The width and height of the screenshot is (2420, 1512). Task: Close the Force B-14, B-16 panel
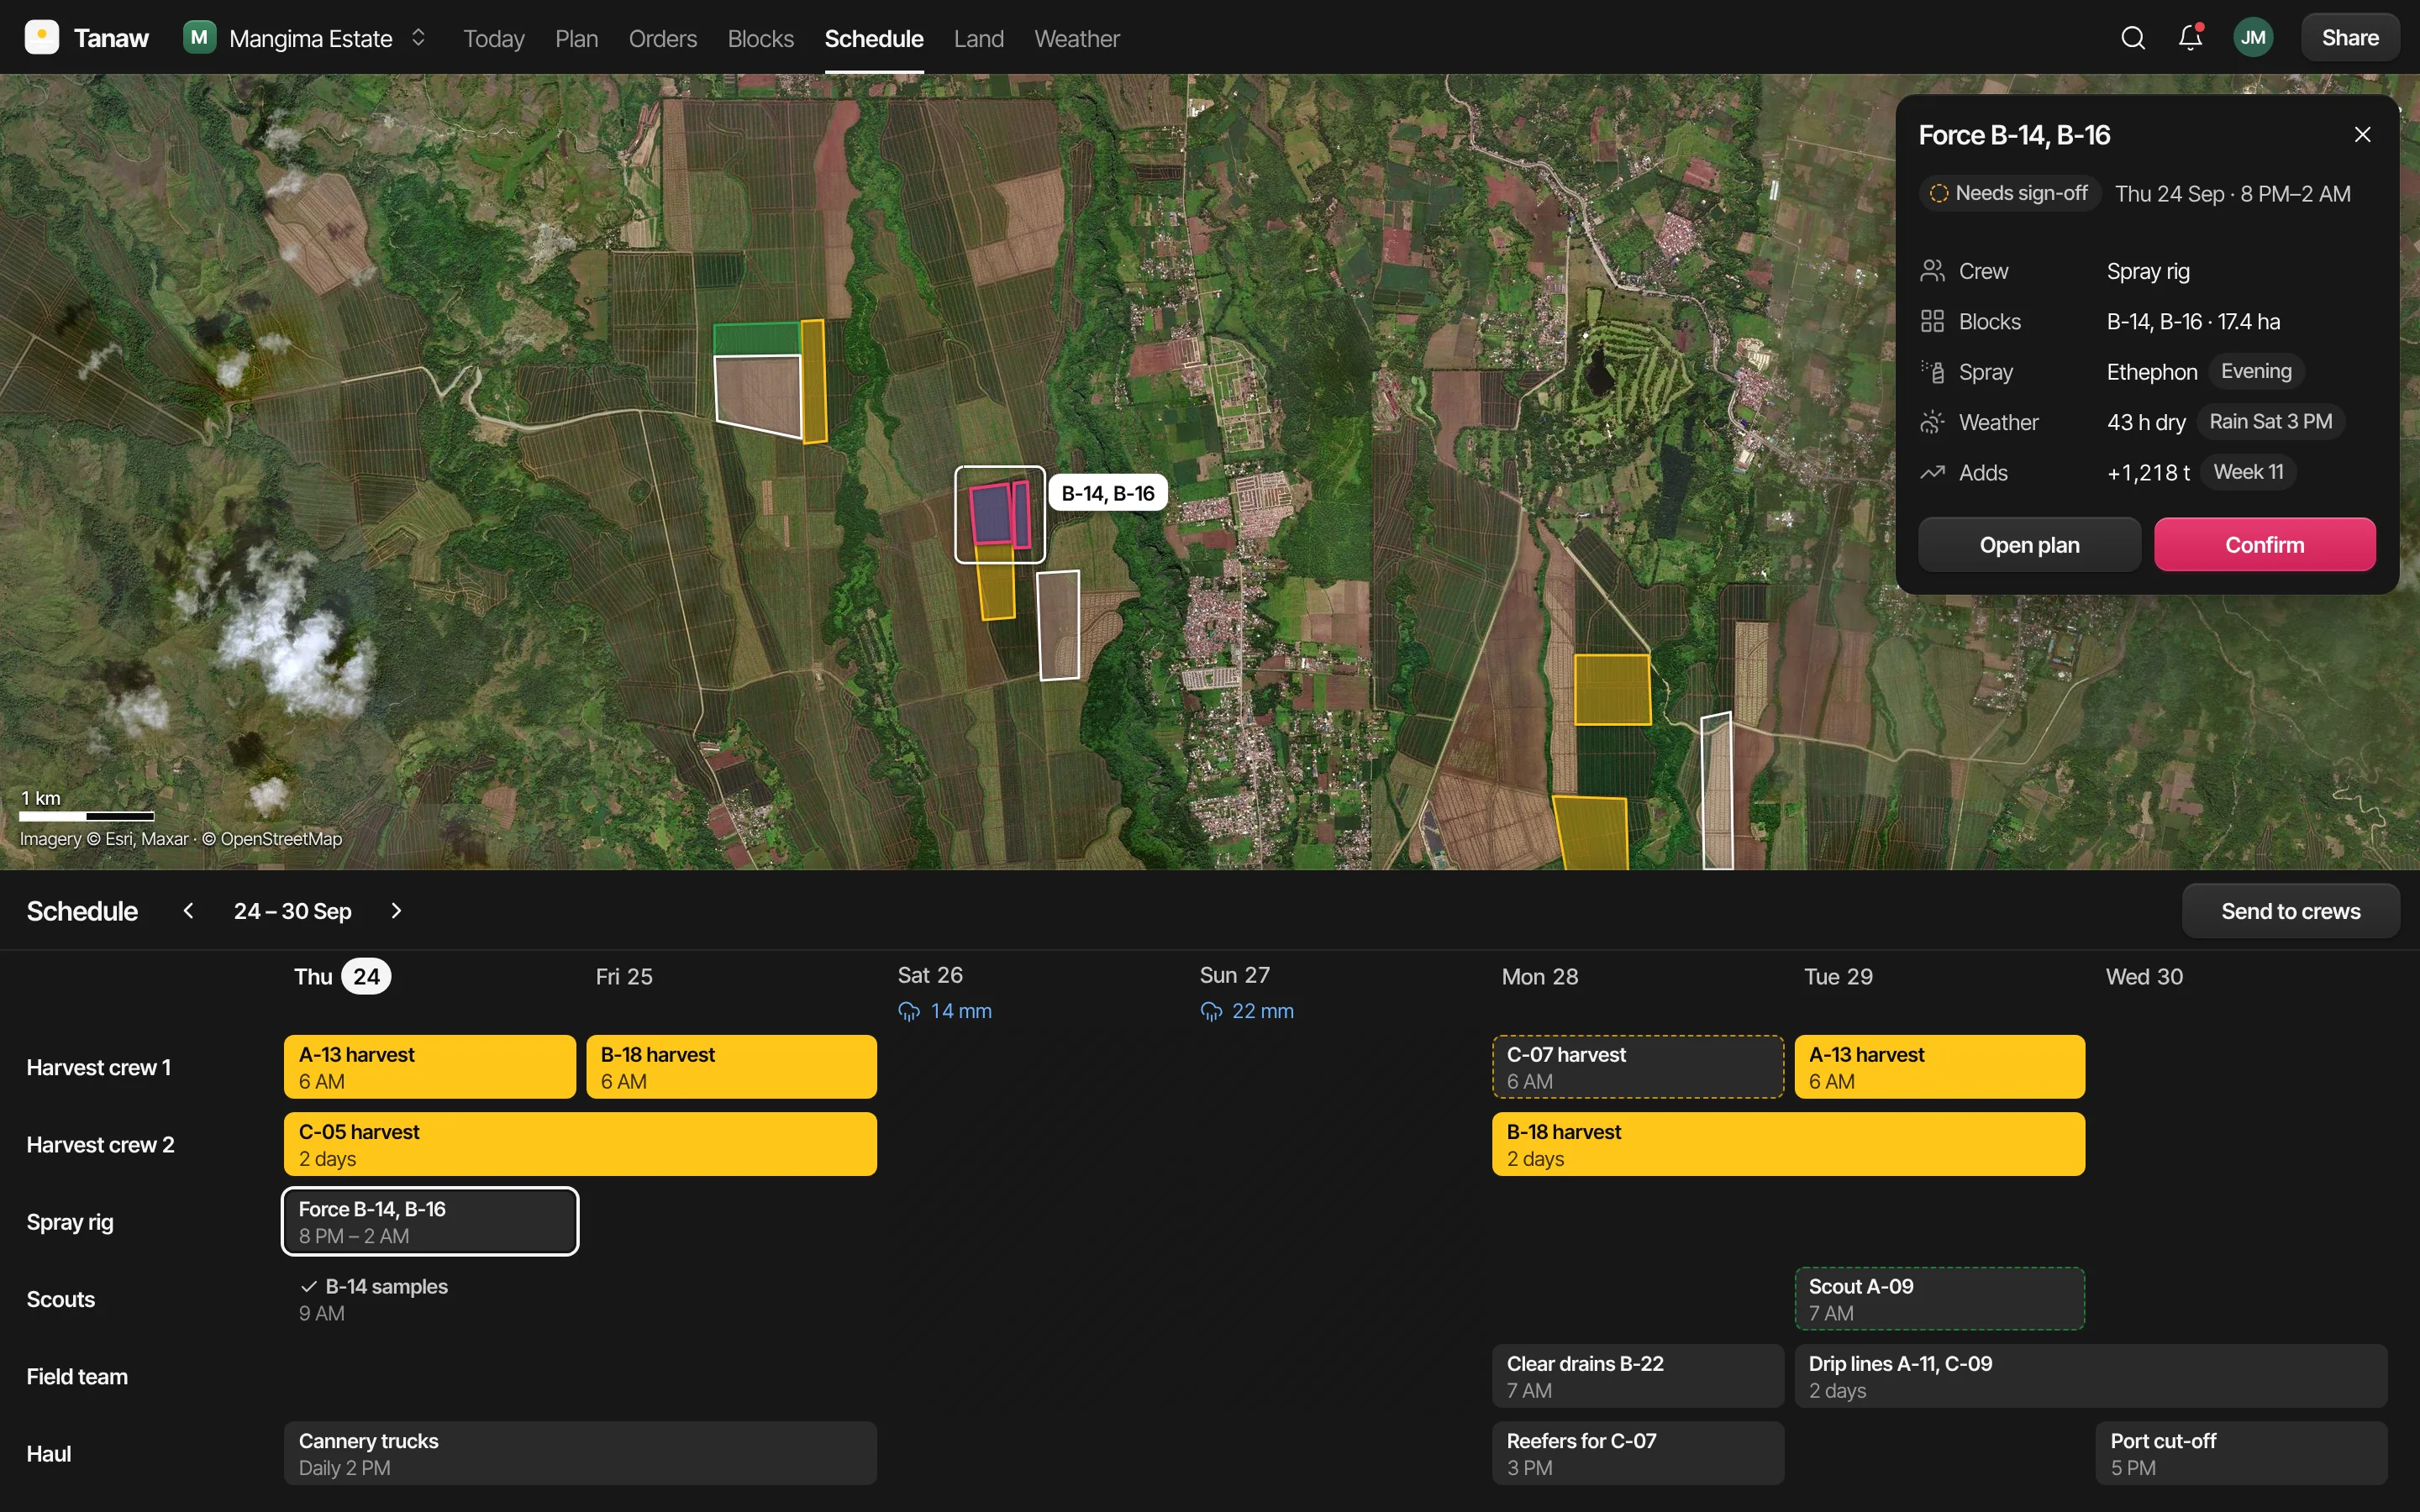[2363, 135]
